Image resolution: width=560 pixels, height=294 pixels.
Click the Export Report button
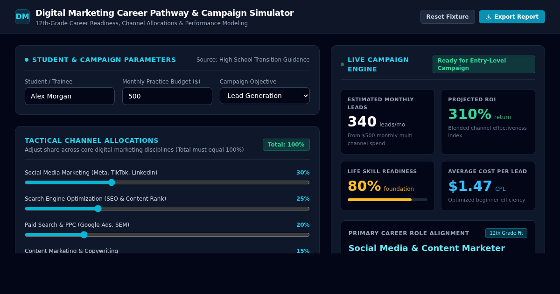pyautogui.click(x=512, y=17)
